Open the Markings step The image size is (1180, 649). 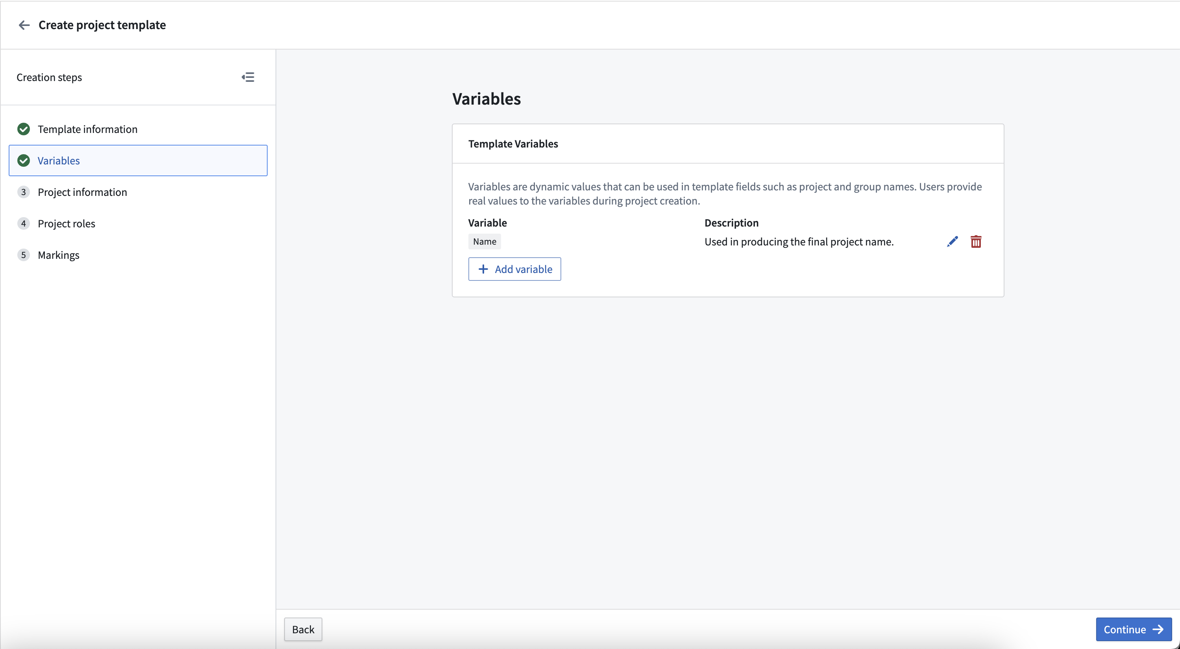click(x=138, y=255)
